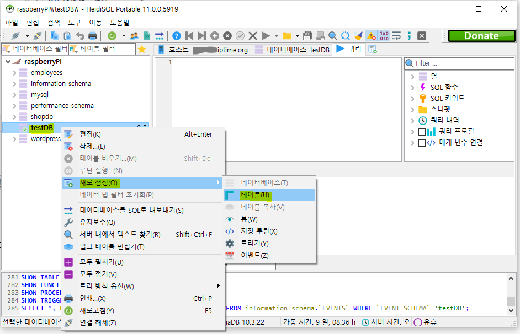The width and height of the screenshot is (520, 334).
Task: Expand the employees database node
Action: 14,73
